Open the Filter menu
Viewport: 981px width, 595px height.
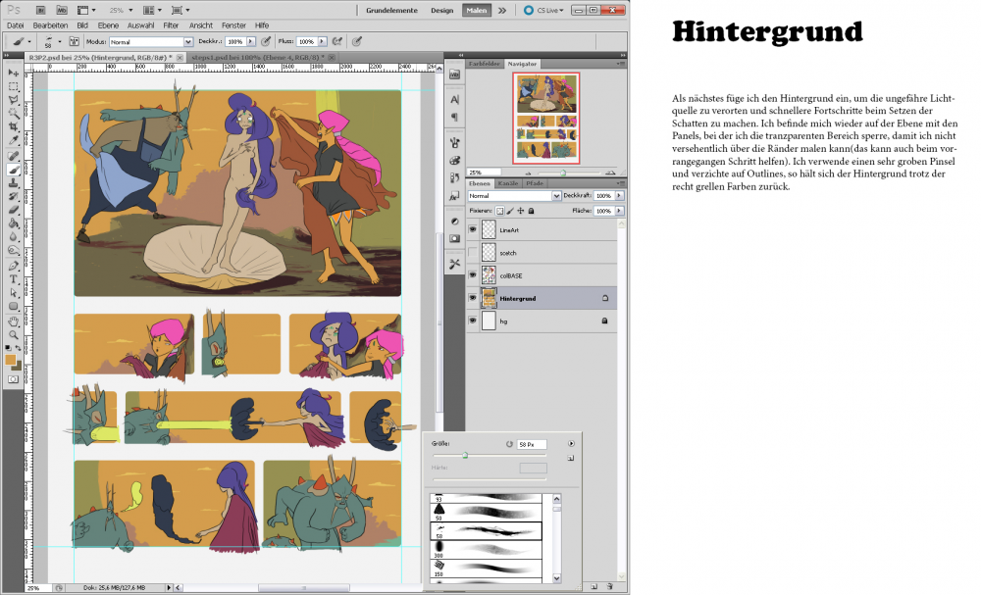171,25
